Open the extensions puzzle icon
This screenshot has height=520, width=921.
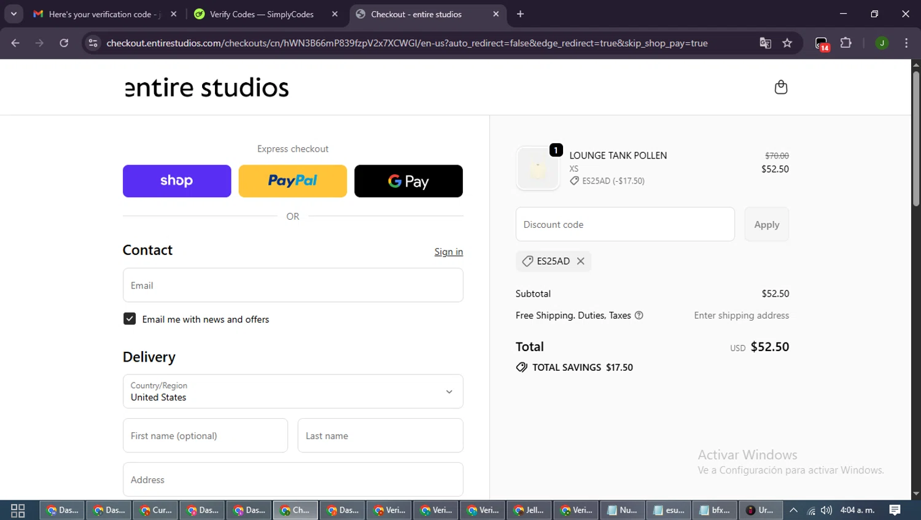(846, 43)
